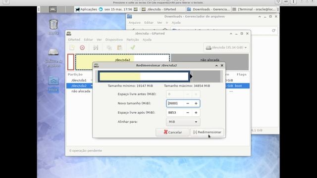Open the Dispositivo menu
This screenshot has height=178, width=317.
(114, 40)
